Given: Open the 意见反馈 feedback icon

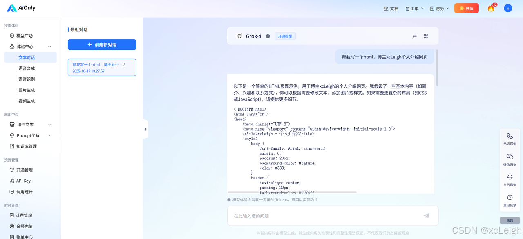Looking at the screenshot, I should pyautogui.click(x=510, y=197).
